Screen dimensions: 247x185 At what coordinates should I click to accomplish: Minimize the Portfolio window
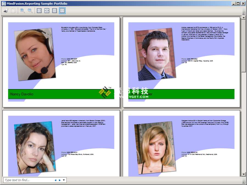(x=234, y=4)
